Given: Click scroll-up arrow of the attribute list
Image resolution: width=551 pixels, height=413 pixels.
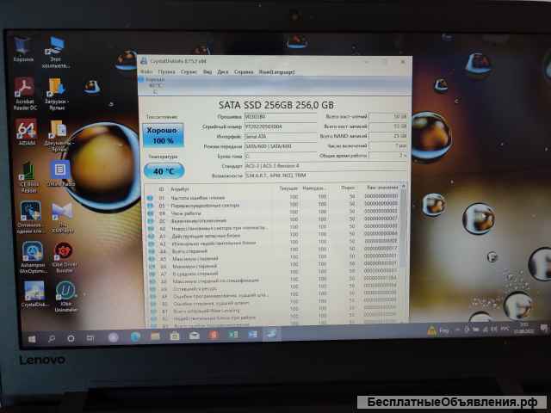Looking at the screenshot, I should [404, 186].
